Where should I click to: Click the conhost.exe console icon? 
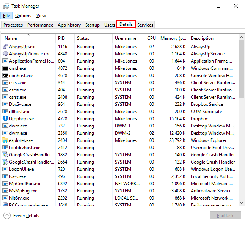5,76
